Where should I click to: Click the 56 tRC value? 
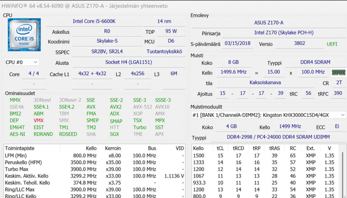tap(308, 93)
